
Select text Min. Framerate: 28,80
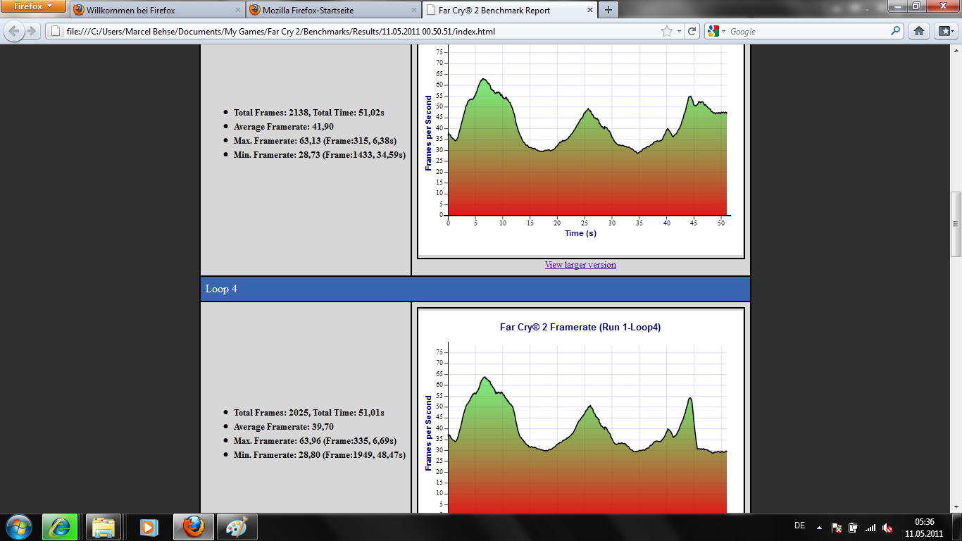point(276,455)
